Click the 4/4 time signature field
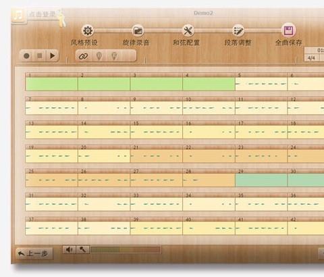Image resolution: width=324 pixels, height=277 pixels. pos(311,58)
